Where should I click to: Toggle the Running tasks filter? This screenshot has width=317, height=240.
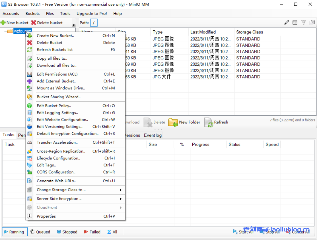[15, 232]
